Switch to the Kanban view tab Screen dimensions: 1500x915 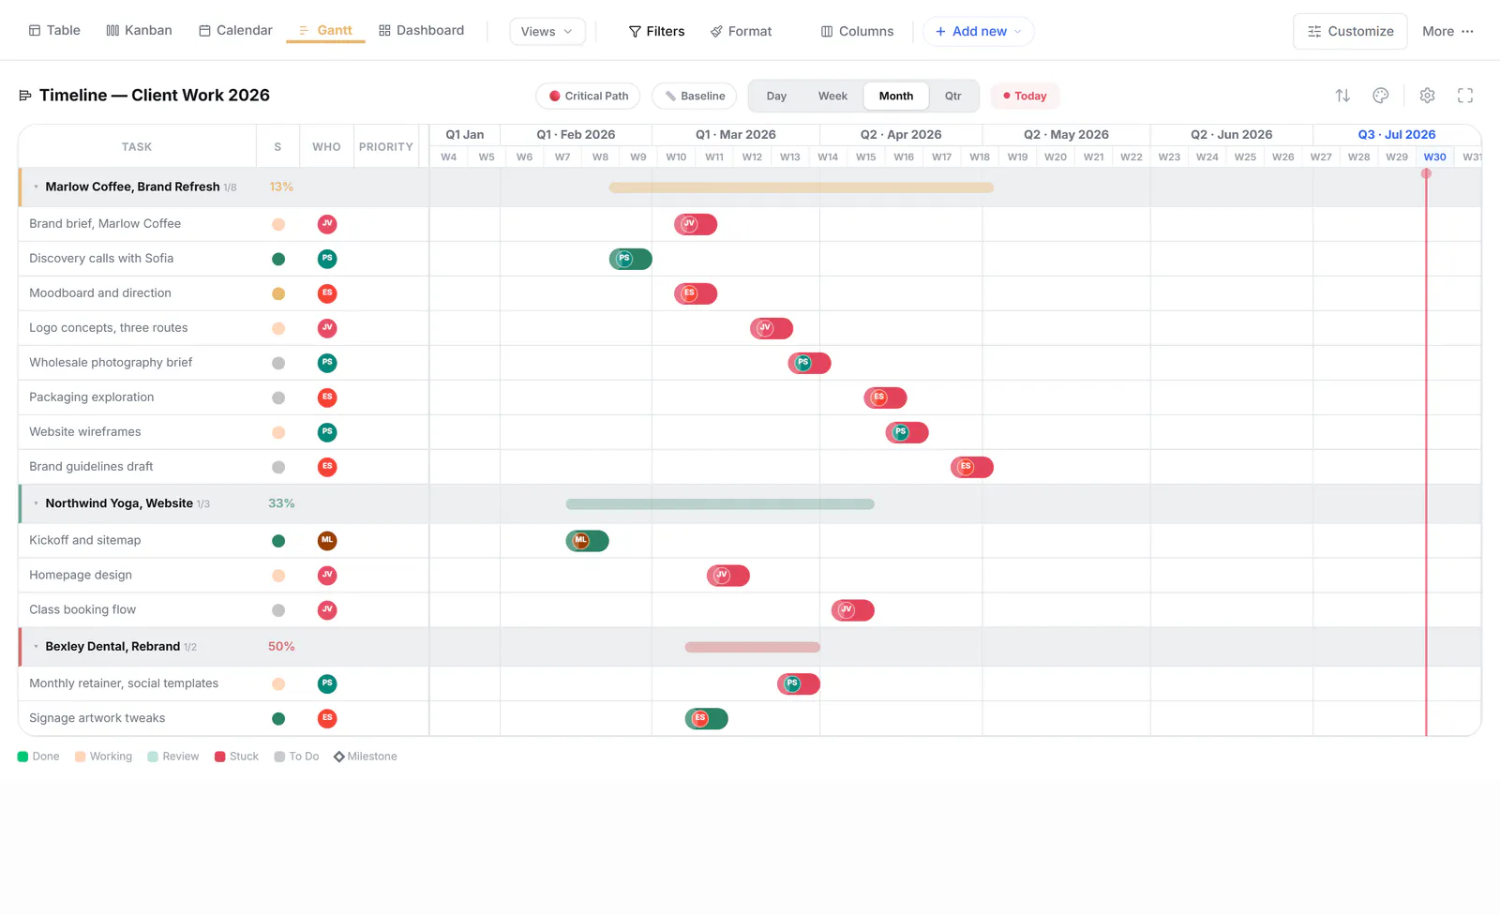(139, 31)
